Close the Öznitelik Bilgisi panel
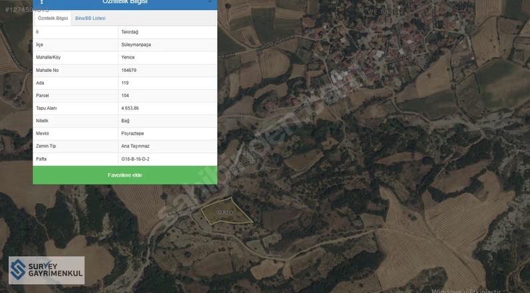The width and height of the screenshot is (530, 293). 210,2
